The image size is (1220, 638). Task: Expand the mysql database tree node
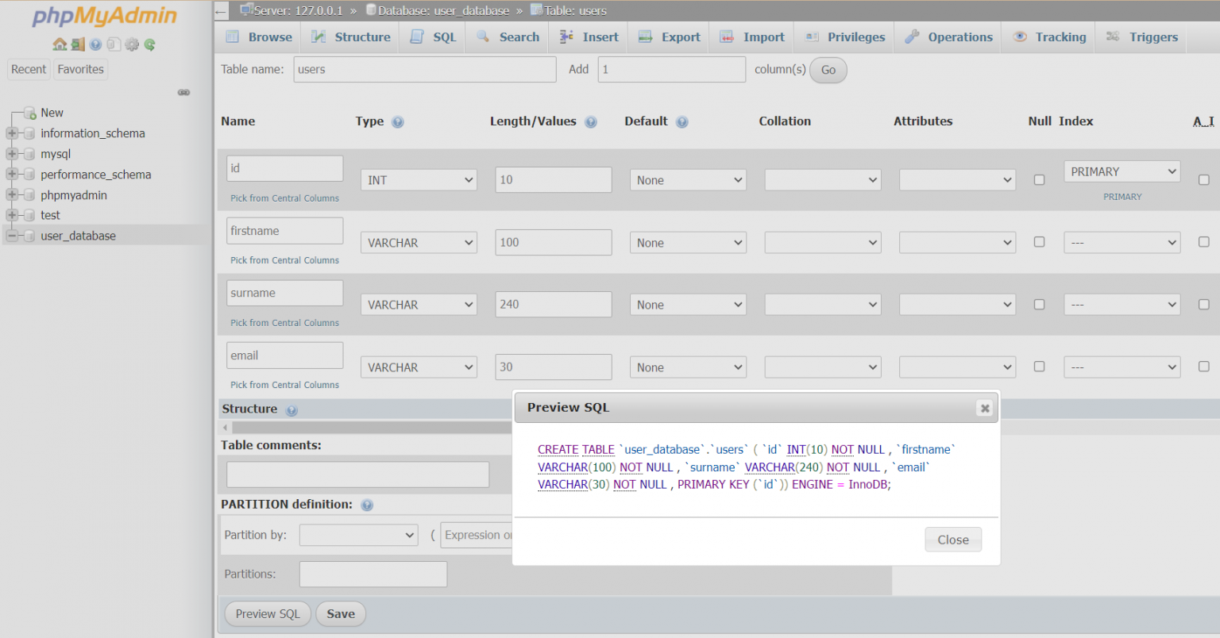point(12,154)
